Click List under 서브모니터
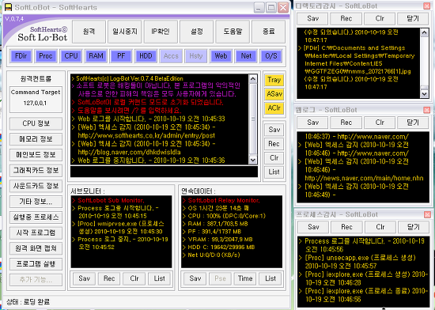This screenshot has height=310, width=435. [159, 278]
